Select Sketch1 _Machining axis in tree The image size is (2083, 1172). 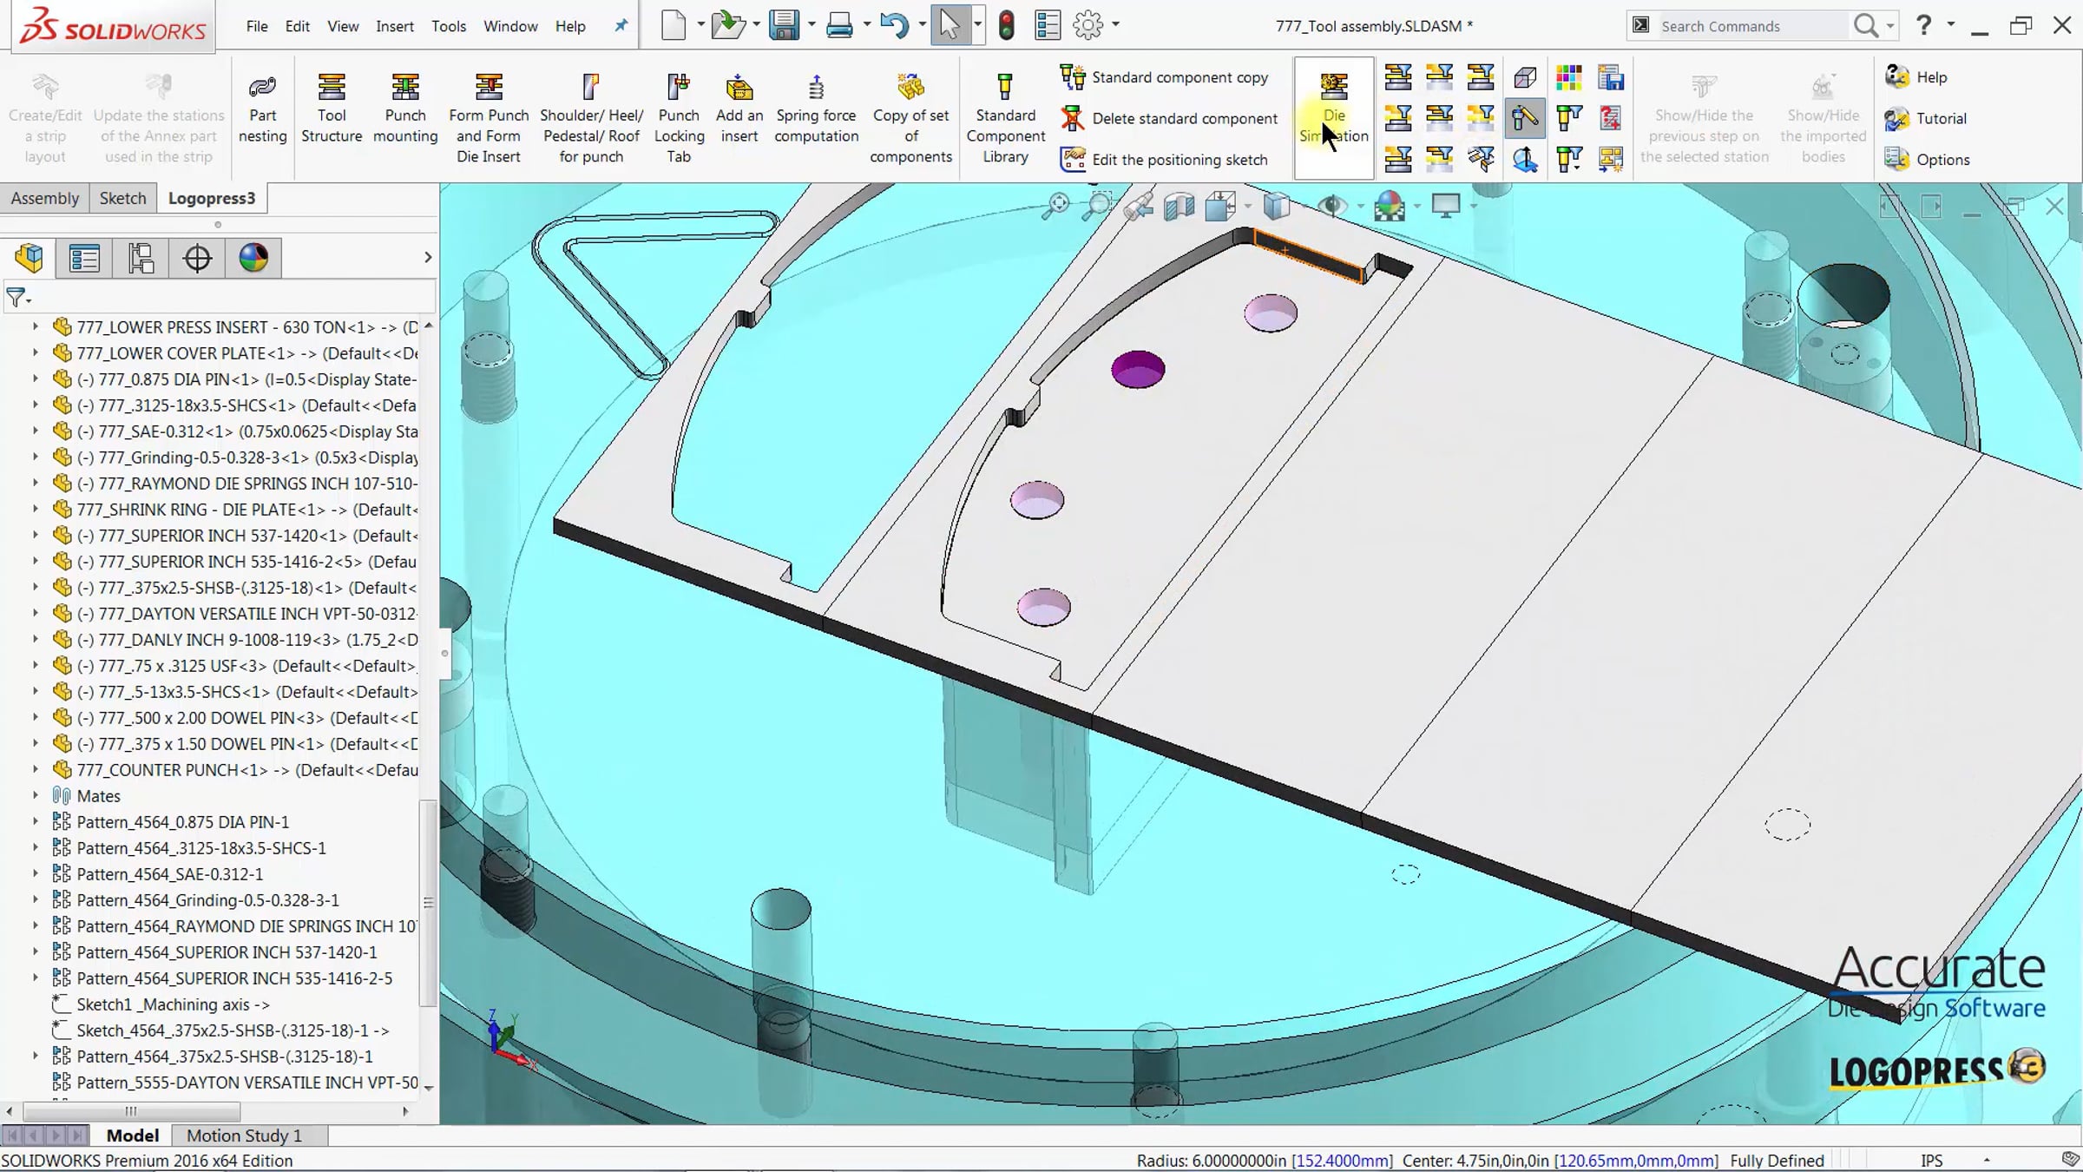coord(161,1004)
